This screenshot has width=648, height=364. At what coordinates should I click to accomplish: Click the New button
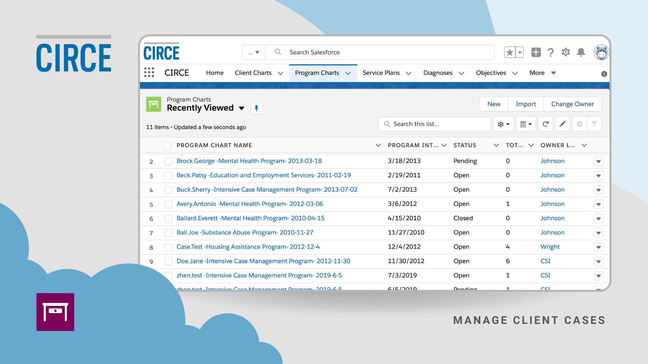[494, 104]
